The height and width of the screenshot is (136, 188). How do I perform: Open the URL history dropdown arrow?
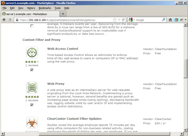tap(119, 20)
